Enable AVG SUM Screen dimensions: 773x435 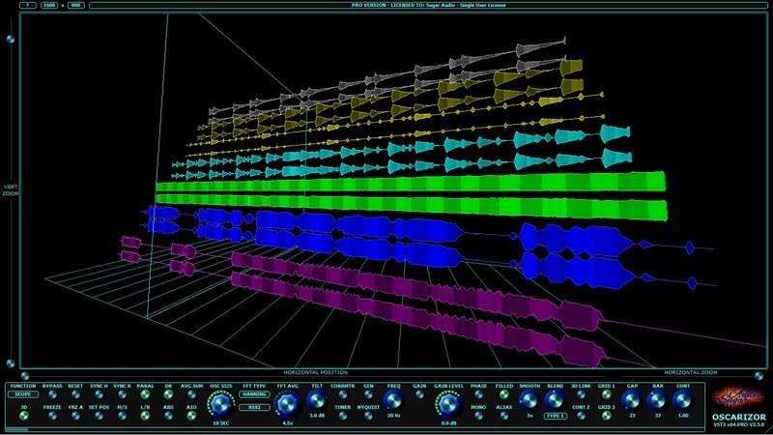(191, 394)
